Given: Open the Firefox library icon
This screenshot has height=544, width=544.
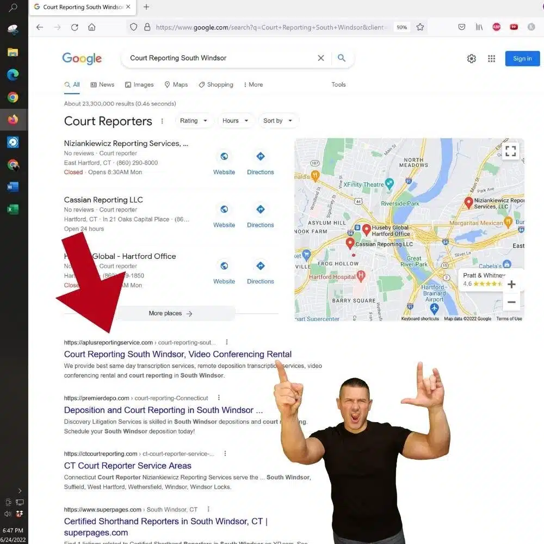Looking at the screenshot, I should coord(479,27).
